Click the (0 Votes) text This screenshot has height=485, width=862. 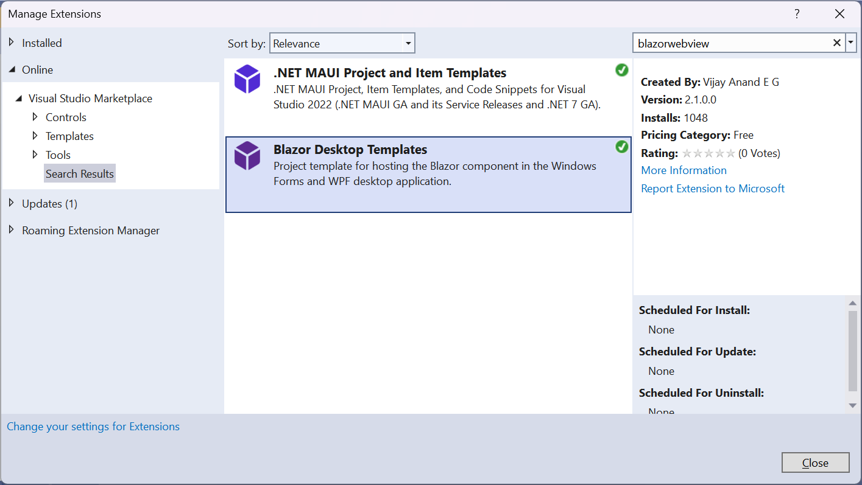pyautogui.click(x=759, y=153)
